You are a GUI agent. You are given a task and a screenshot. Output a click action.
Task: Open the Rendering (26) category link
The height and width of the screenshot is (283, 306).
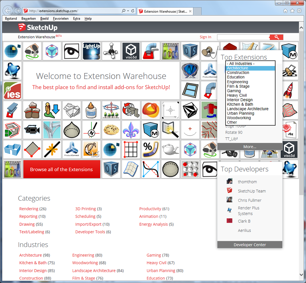pos(33,209)
